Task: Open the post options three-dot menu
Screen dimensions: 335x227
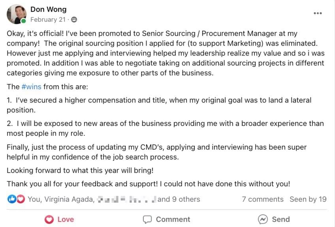Action: click(318, 13)
